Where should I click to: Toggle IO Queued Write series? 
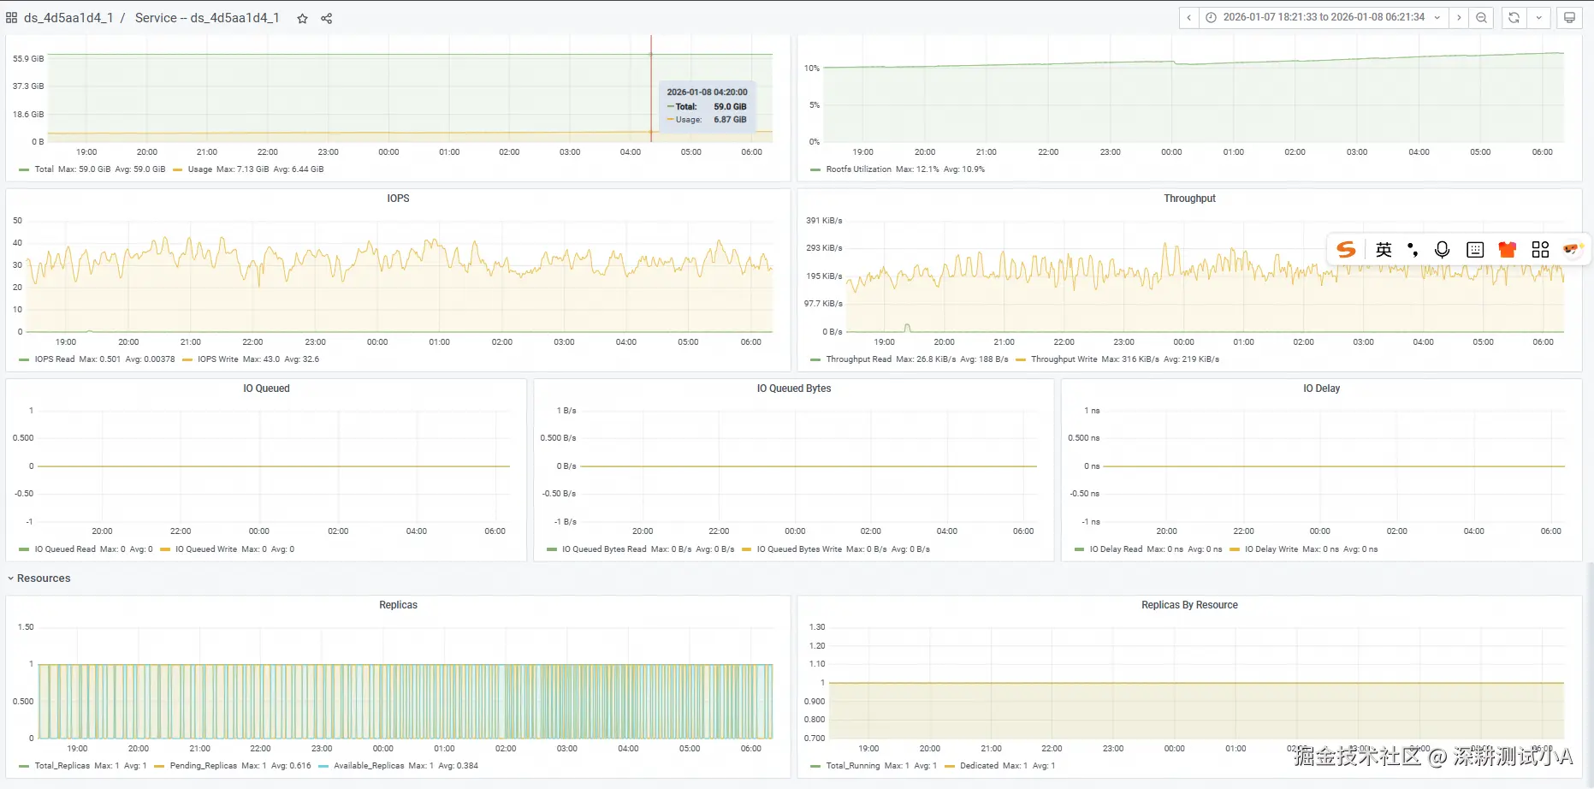coord(206,549)
